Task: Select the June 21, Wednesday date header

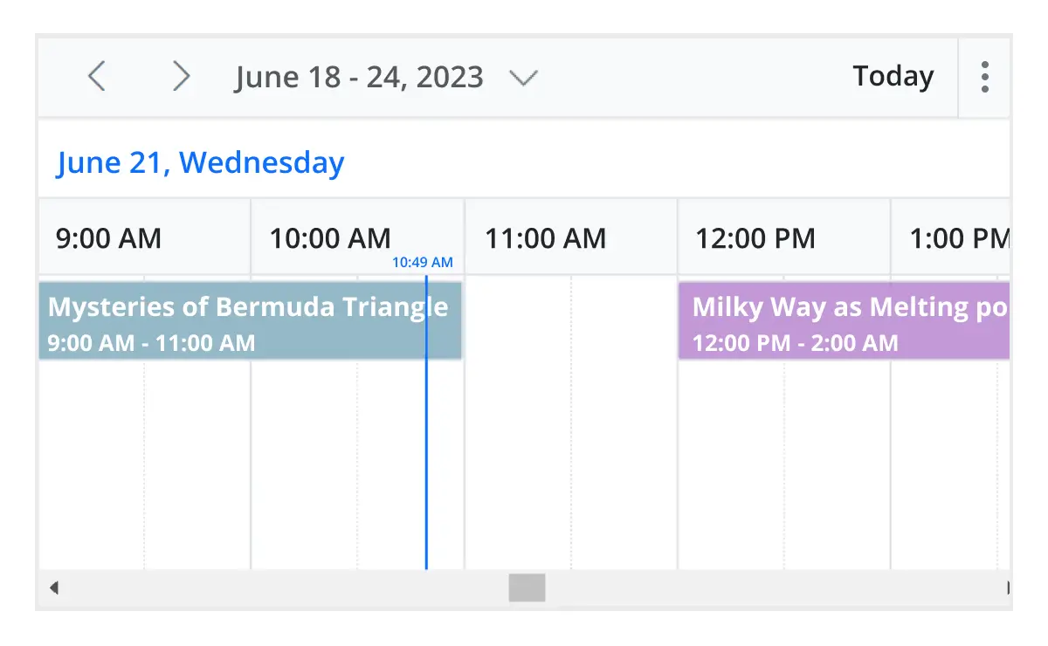Action: point(199,162)
